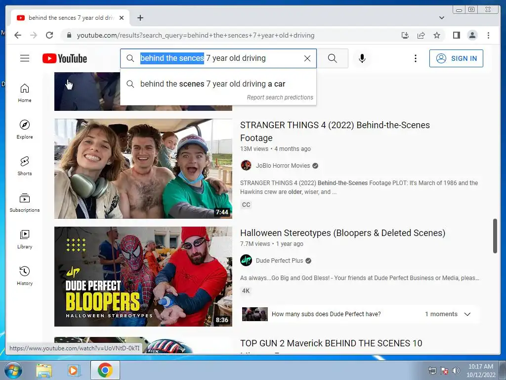This screenshot has width=506, height=380.
Task: Click the 4K badge on Halloween Stereotypes result
Action: pos(246,291)
